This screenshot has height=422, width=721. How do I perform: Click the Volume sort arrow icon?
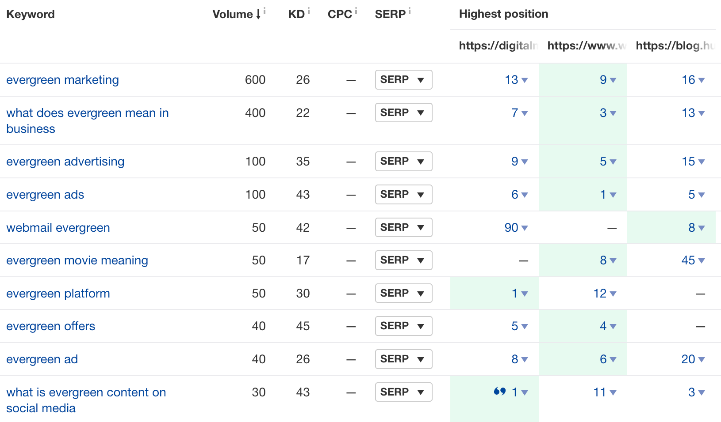pyautogui.click(x=258, y=15)
